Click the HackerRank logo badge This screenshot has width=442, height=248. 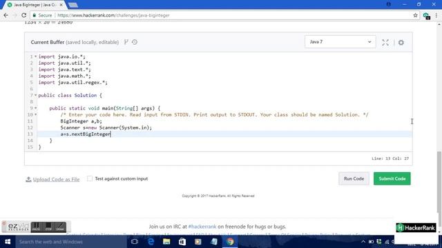(416, 227)
